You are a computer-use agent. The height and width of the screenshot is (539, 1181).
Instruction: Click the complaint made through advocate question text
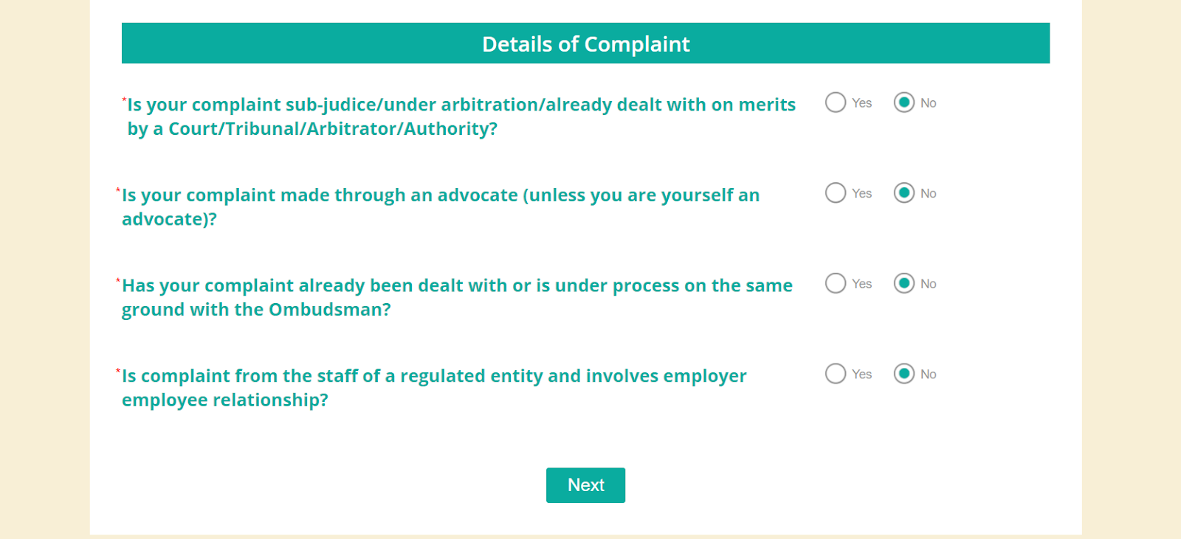(440, 206)
